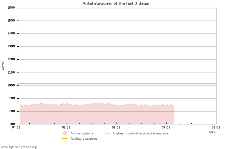233x149 pixels.
Task: Click the 'Antal' y-axis label
Action: (x=3, y=66)
